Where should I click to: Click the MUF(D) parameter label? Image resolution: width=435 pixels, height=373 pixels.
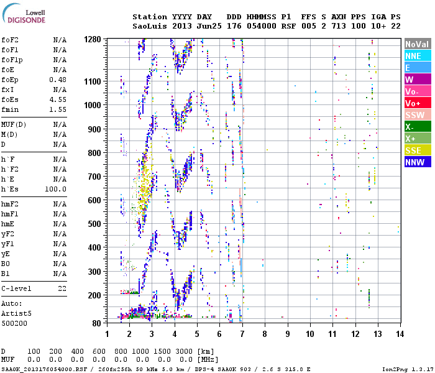tap(14, 124)
